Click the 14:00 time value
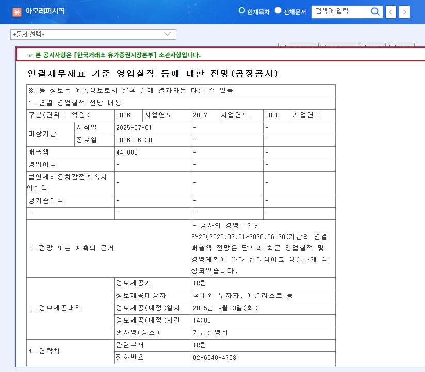This screenshot has width=425, height=372. [x=202, y=320]
